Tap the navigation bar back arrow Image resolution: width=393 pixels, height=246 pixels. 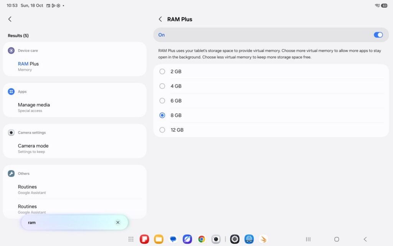coord(365,239)
